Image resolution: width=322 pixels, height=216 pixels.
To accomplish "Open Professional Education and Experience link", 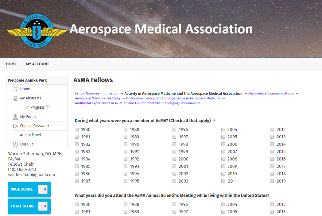I will [173, 98].
